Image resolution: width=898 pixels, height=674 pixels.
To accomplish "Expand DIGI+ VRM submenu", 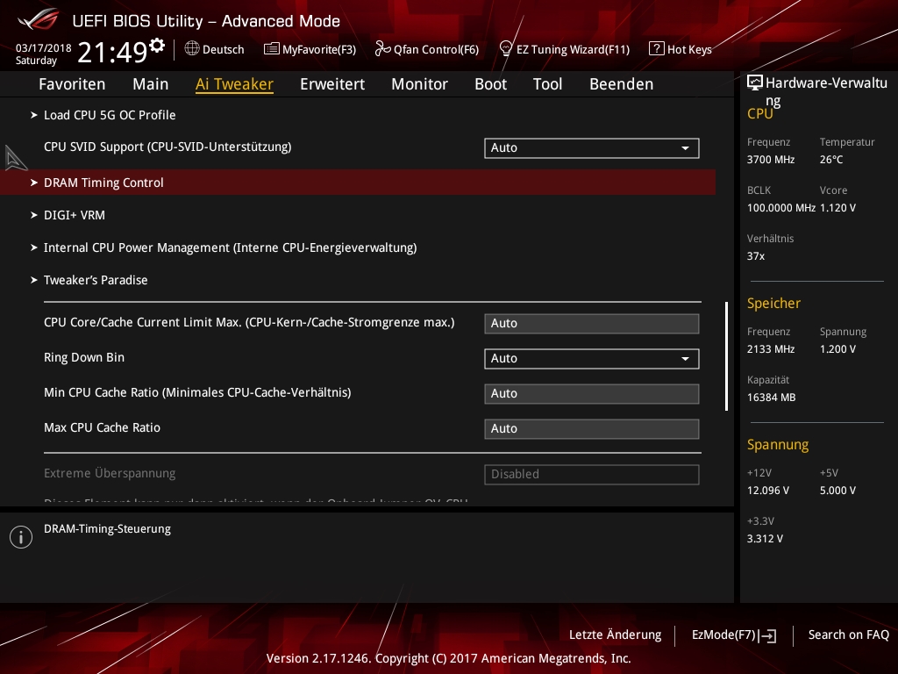I will (75, 215).
